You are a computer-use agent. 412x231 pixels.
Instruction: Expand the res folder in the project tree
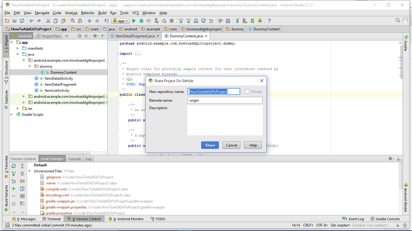pyautogui.click(x=17, y=108)
